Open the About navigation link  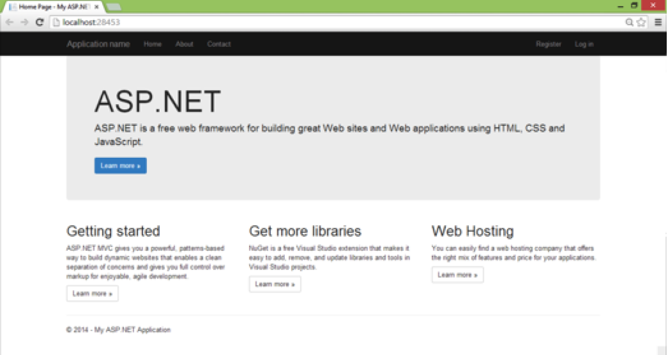[184, 44]
